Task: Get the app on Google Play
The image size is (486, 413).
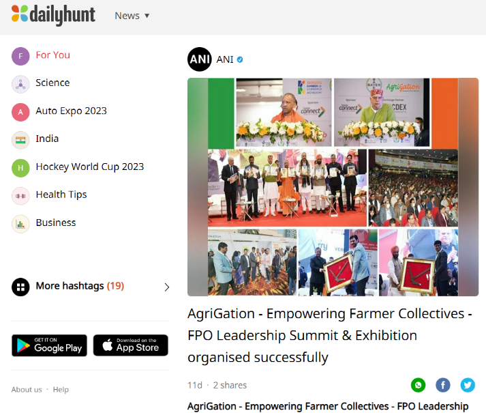Action: 49,345
